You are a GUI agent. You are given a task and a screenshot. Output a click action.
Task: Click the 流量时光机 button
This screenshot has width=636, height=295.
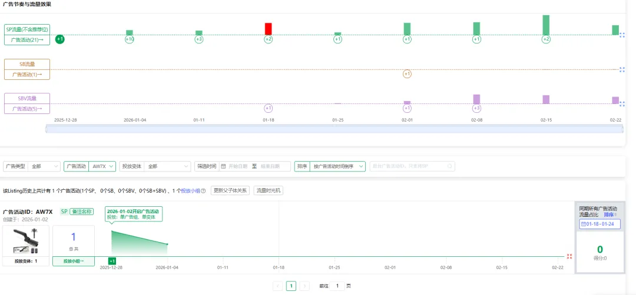[269, 190]
